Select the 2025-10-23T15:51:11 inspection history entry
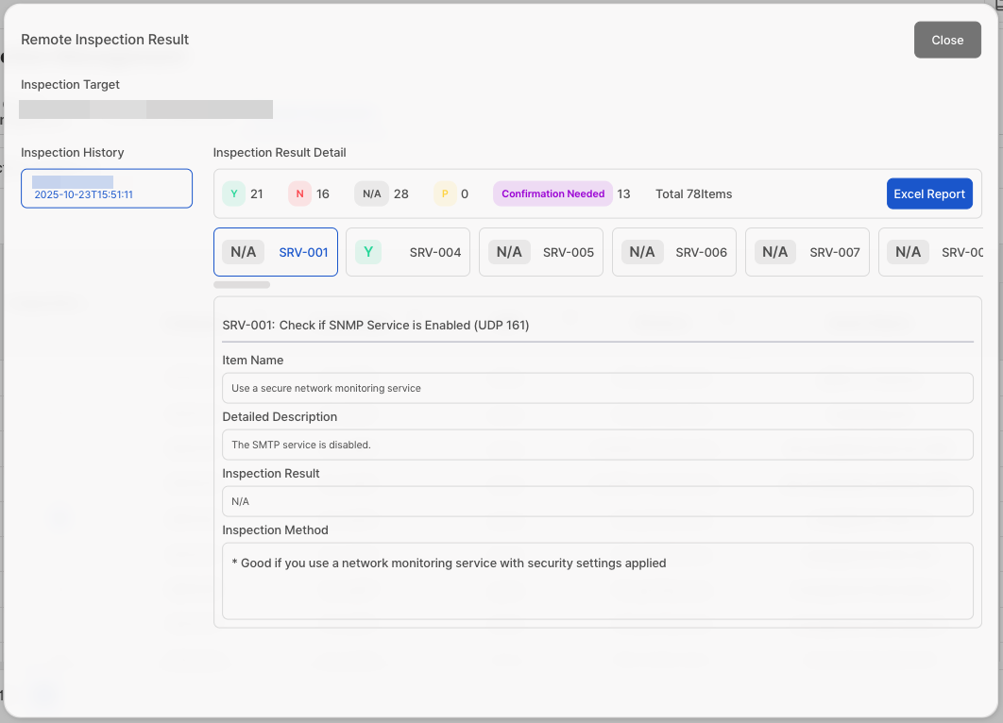 107,189
